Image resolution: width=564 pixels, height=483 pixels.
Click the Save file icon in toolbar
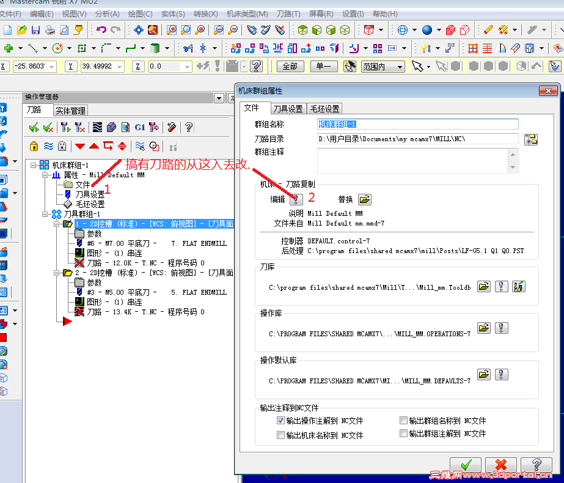pyautogui.click(x=35, y=30)
